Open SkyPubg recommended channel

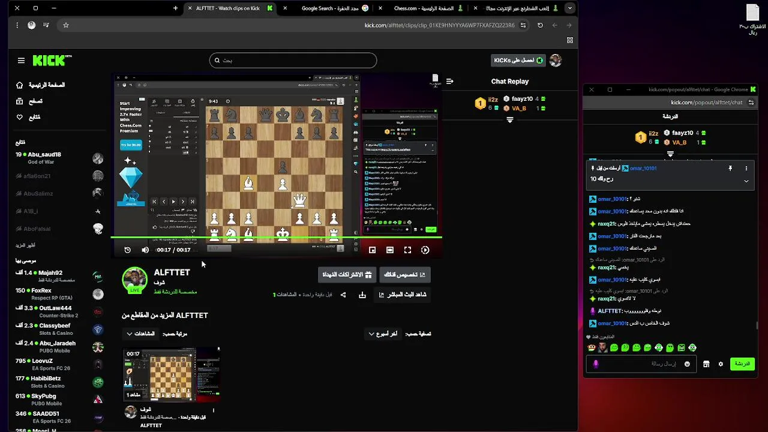tap(59, 400)
